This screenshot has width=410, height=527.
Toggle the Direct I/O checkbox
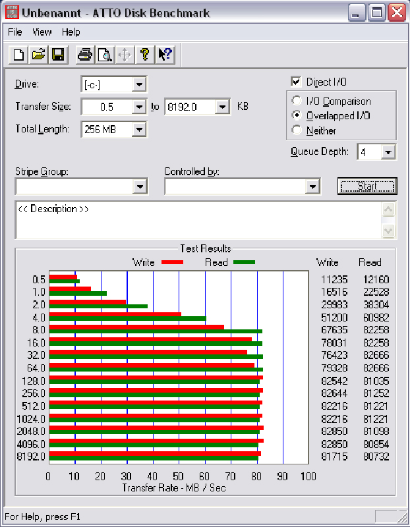pyautogui.click(x=297, y=82)
